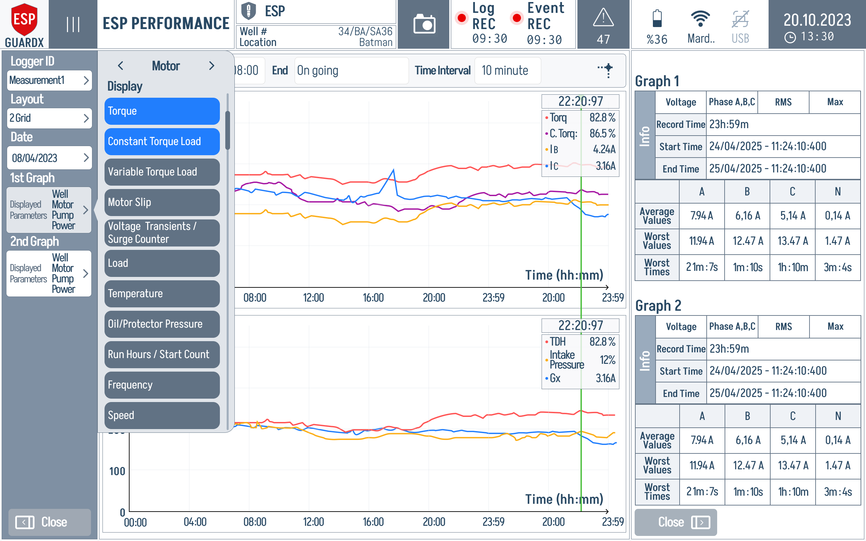Close the right info panel
This screenshot has height=541, width=866.
click(676, 522)
